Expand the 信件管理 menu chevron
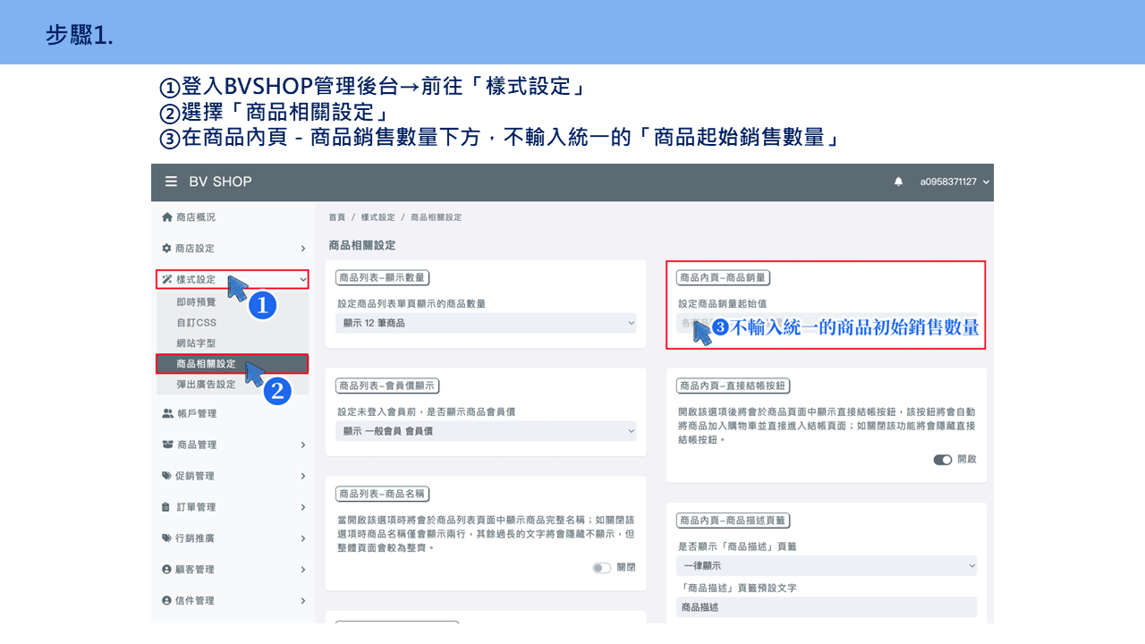Image resolution: width=1145 pixels, height=644 pixels. pos(303,601)
